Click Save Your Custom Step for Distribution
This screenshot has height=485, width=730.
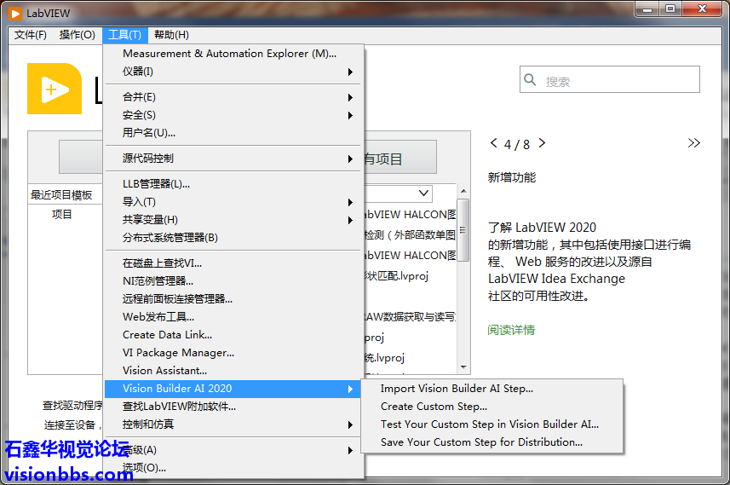[x=481, y=442]
